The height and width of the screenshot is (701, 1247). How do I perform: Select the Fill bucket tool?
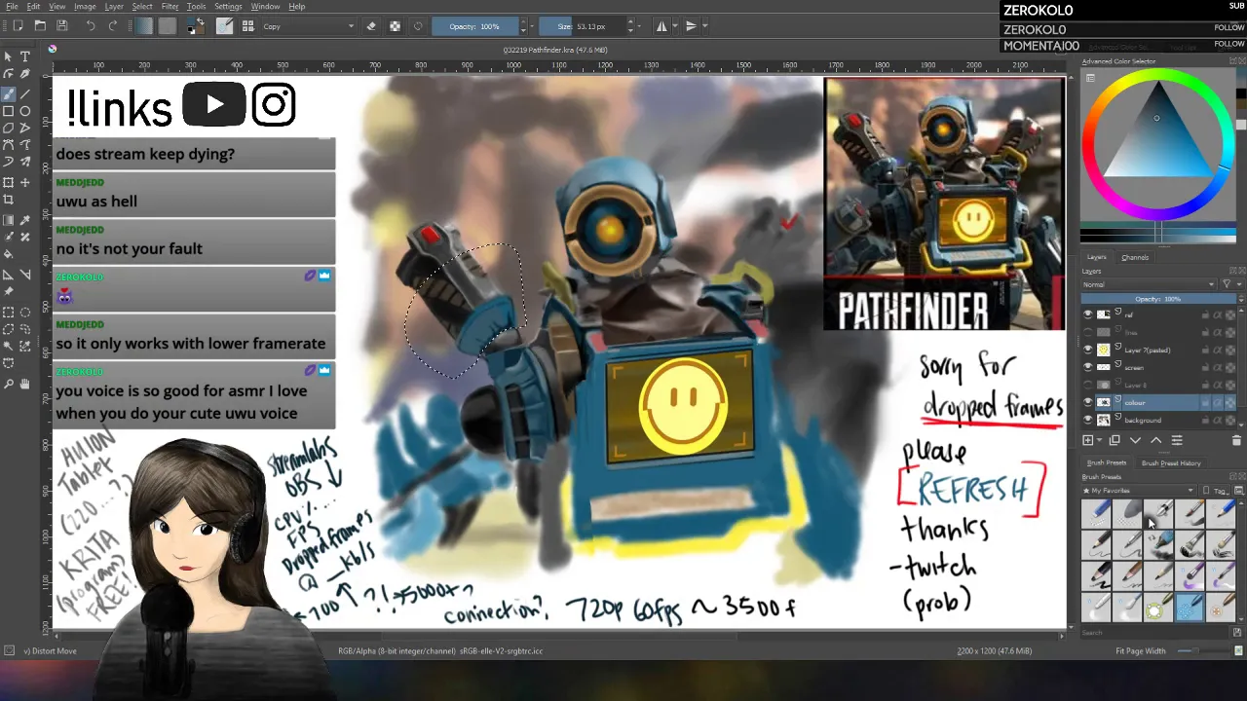pyautogui.click(x=8, y=254)
